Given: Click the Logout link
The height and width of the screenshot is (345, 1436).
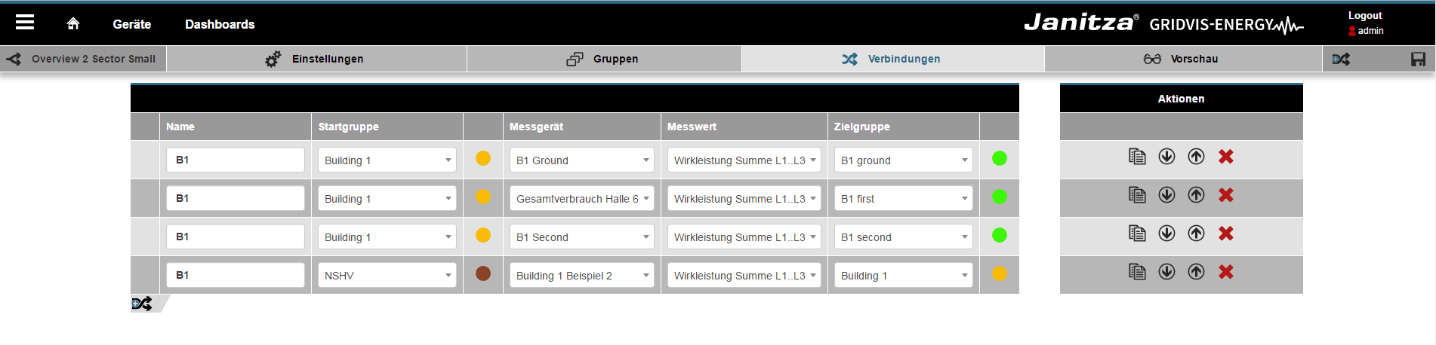Looking at the screenshot, I should pyautogui.click(x=1365, y=15).
